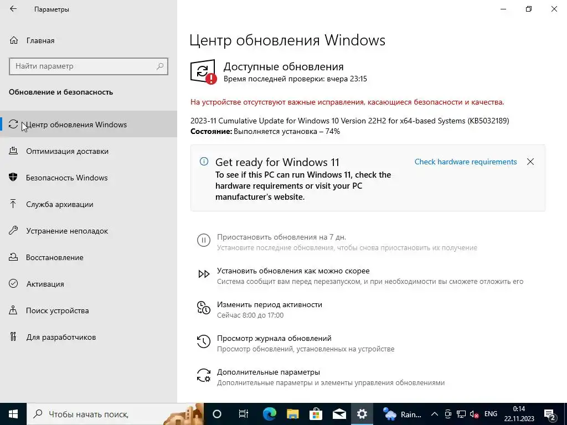Image resolution: width=567 pixels, height=425 pixels.
Task: Click the Устранение неполадок wrench icon
Action: 13,230
